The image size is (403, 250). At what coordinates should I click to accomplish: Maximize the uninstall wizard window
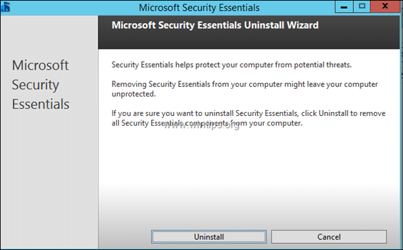pos(362,6)
